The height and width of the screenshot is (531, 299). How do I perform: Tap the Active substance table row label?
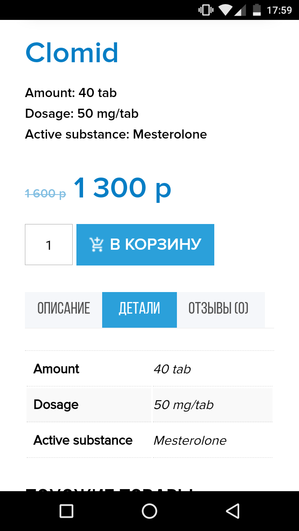click(83, 440)
